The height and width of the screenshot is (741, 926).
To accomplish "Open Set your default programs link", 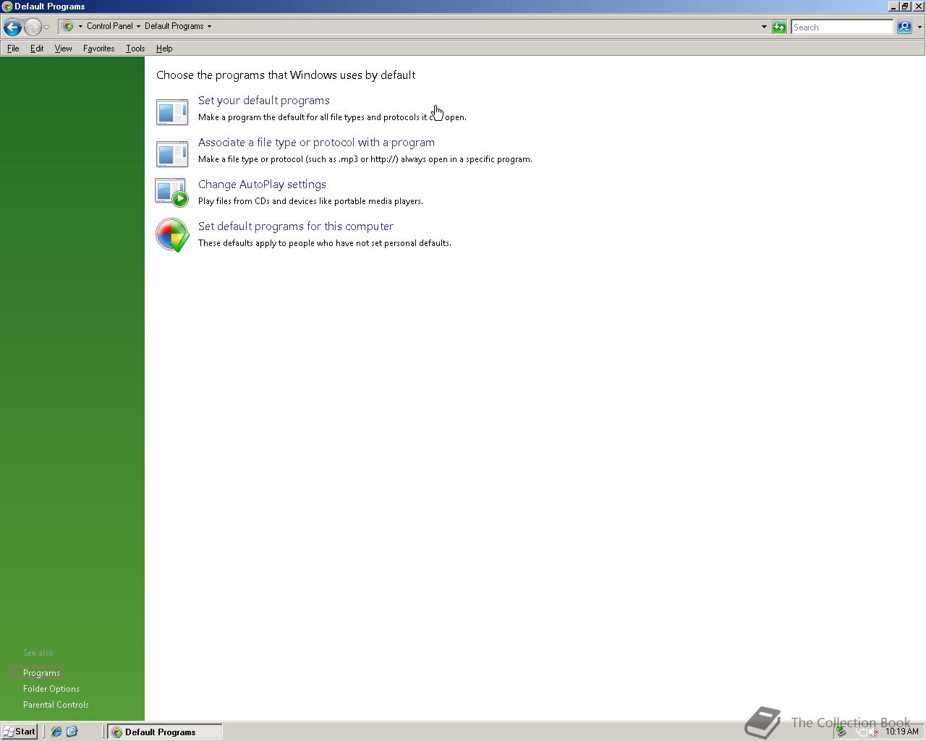I will click(x=264, y=101).
